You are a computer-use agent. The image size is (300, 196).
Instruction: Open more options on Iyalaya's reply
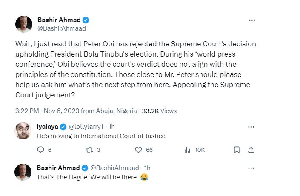(251, 127)
